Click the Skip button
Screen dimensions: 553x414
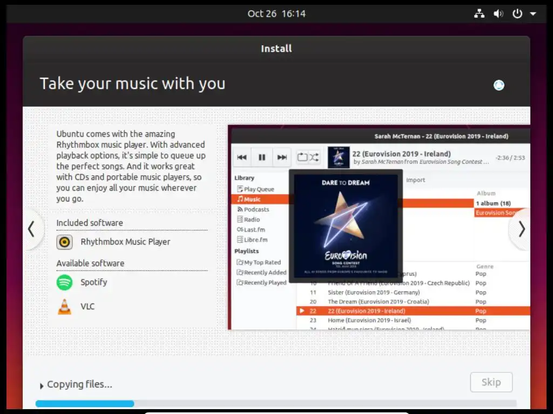[x=491, y=382]
